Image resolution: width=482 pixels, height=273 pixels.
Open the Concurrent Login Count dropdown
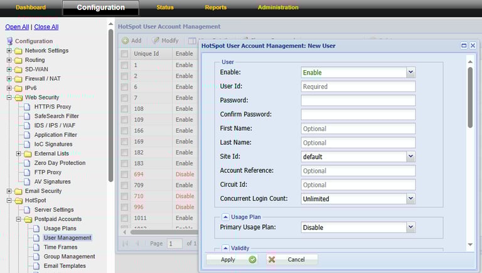(410, 198)
